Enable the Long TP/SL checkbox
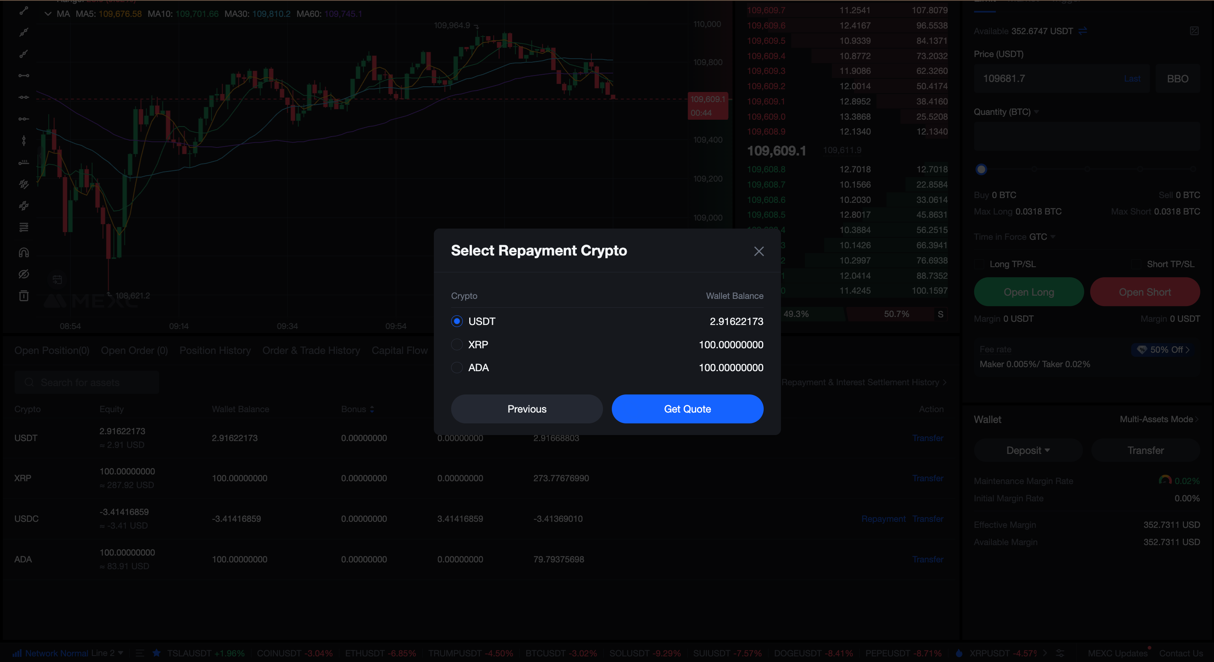 (980, 264)
